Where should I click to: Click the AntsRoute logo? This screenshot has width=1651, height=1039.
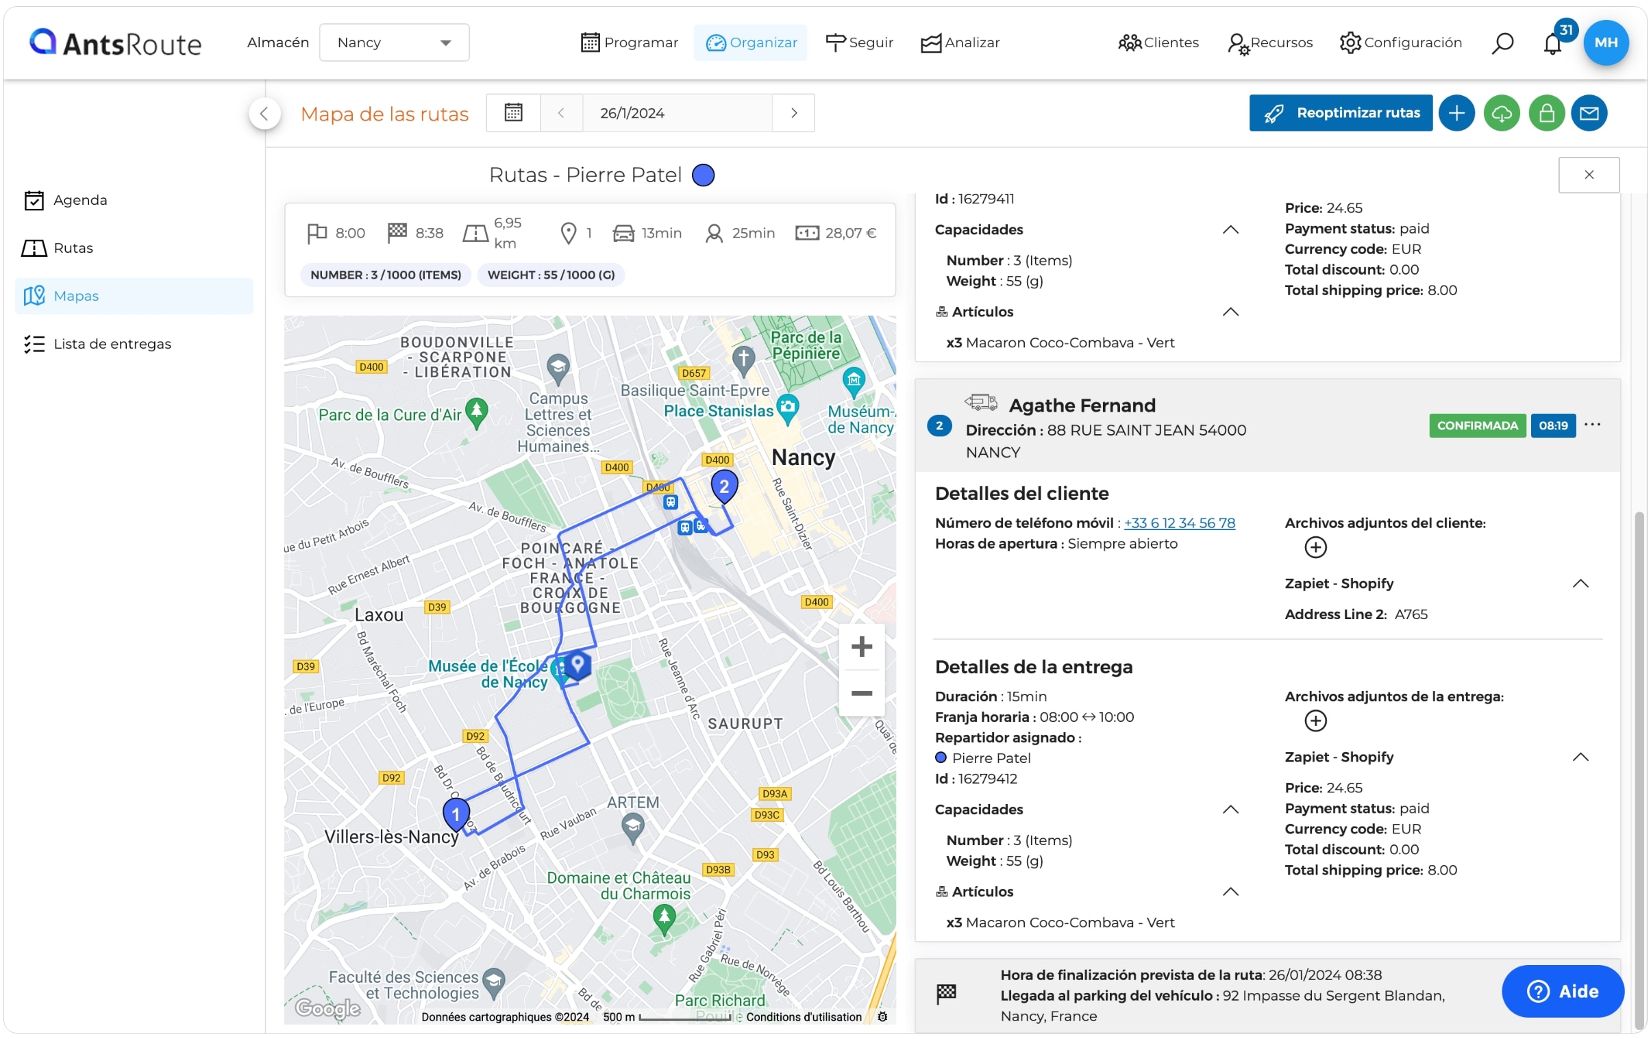pyautogui.click(x=115, y=42)
